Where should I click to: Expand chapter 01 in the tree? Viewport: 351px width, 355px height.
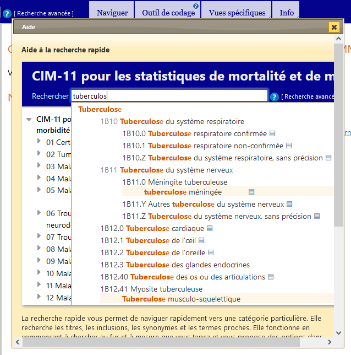[39, 142]
